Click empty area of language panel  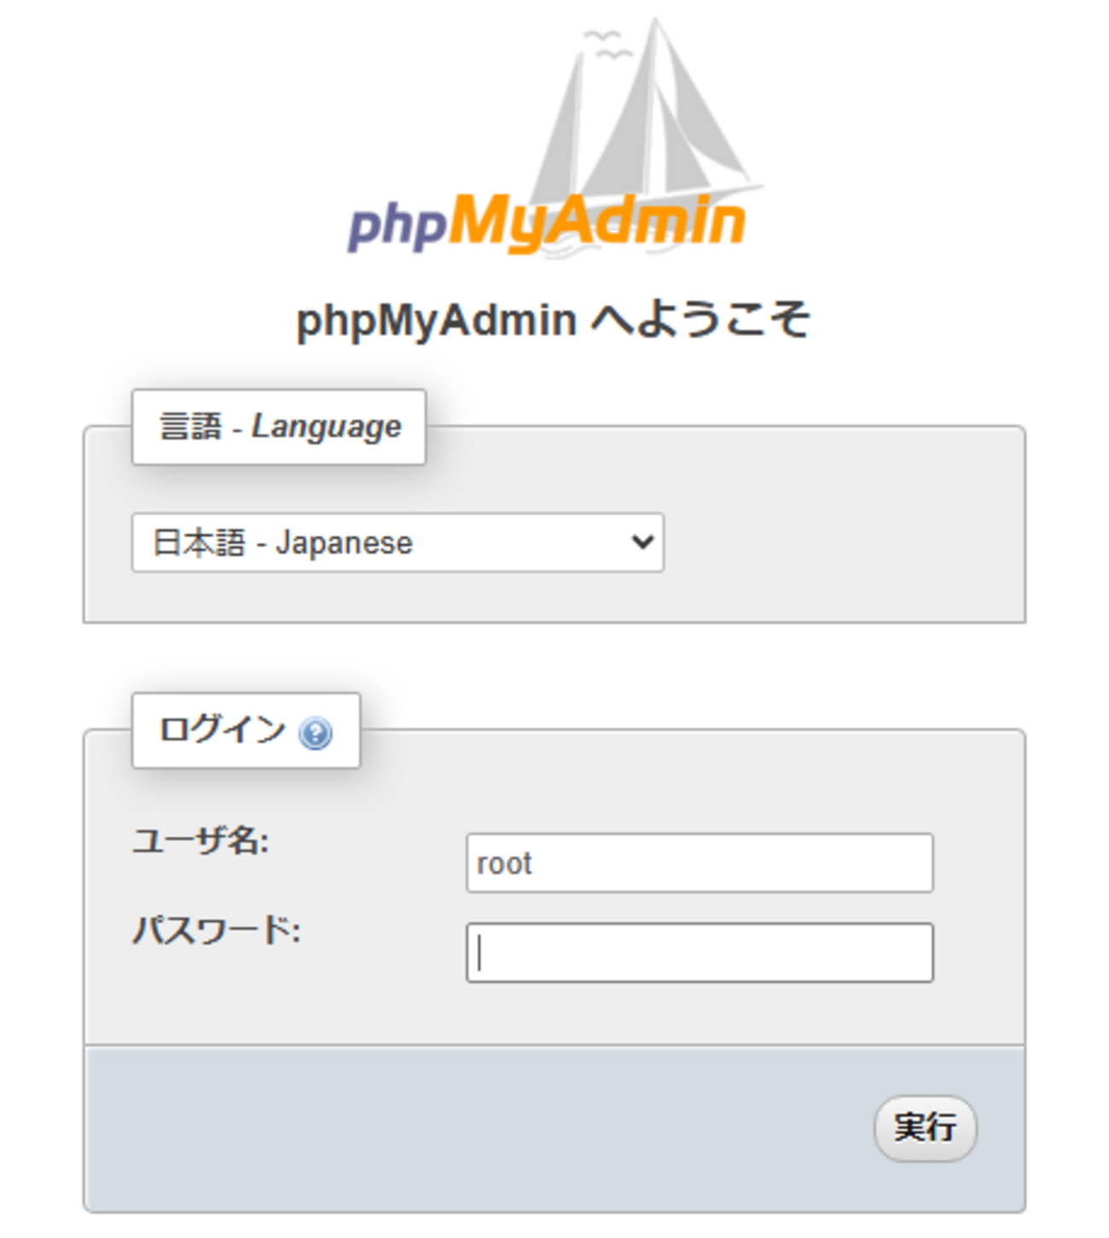tap(845, 546)
